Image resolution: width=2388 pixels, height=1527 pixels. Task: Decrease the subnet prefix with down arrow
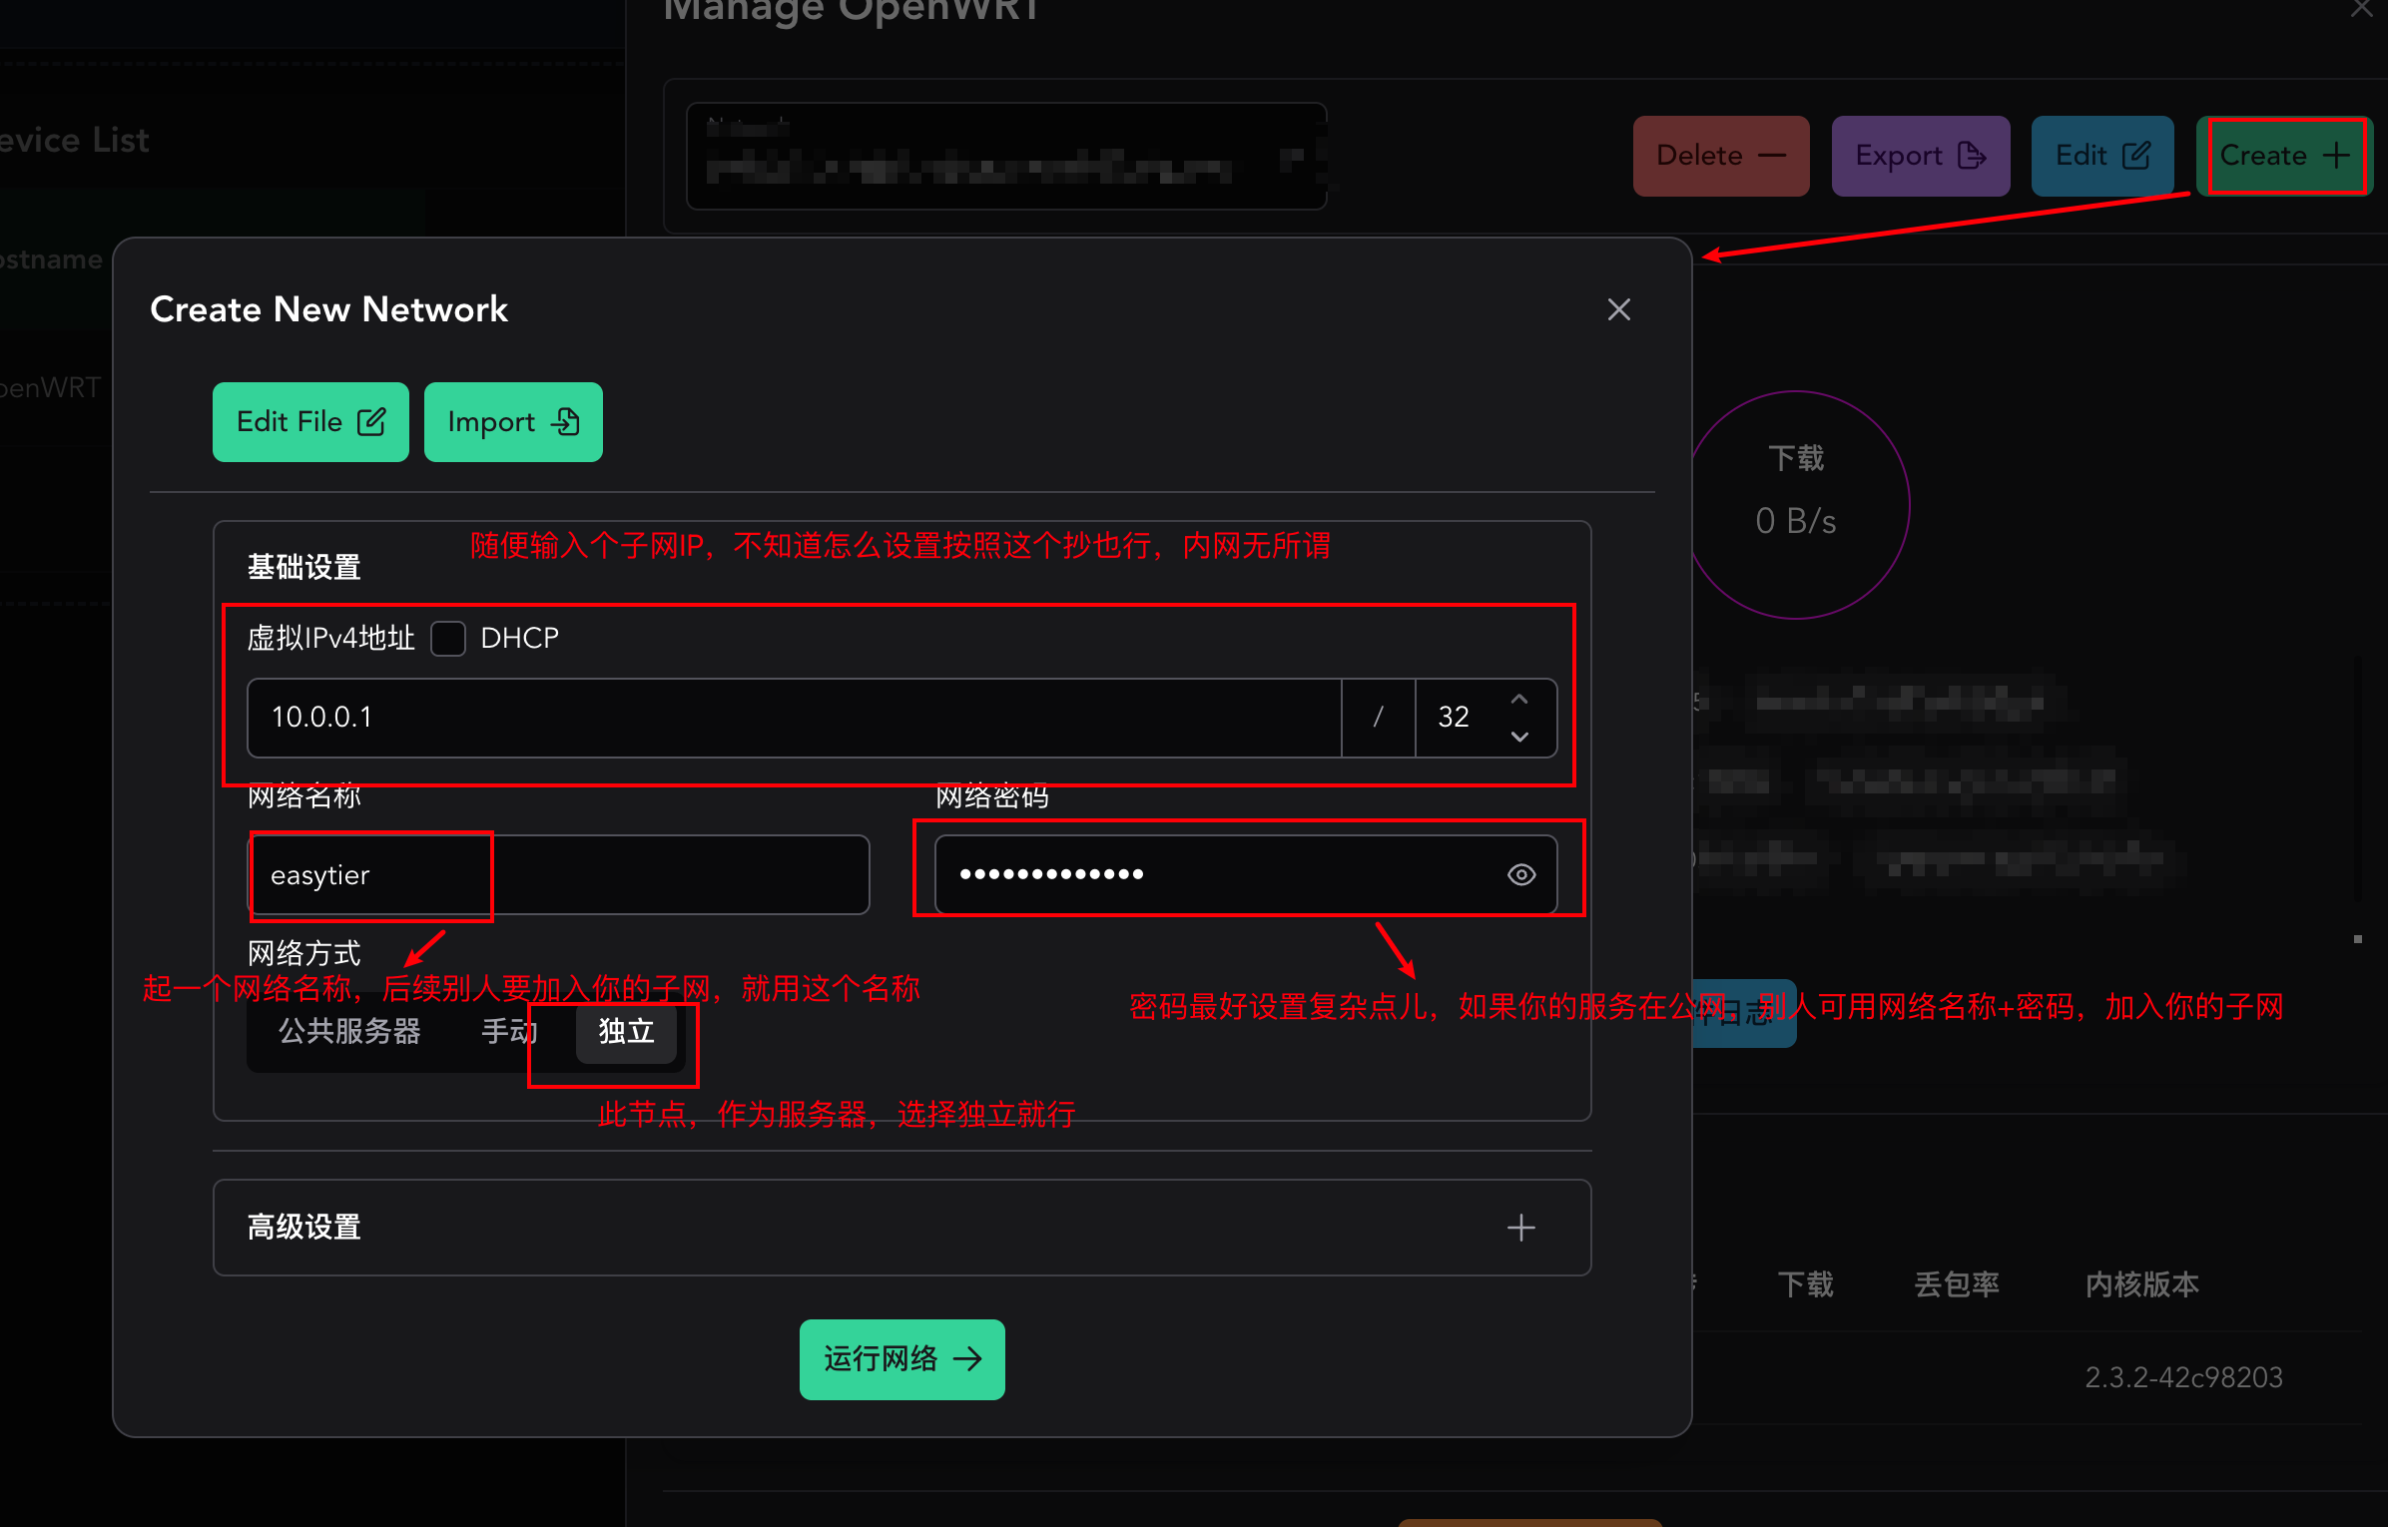click(1519, 738)
